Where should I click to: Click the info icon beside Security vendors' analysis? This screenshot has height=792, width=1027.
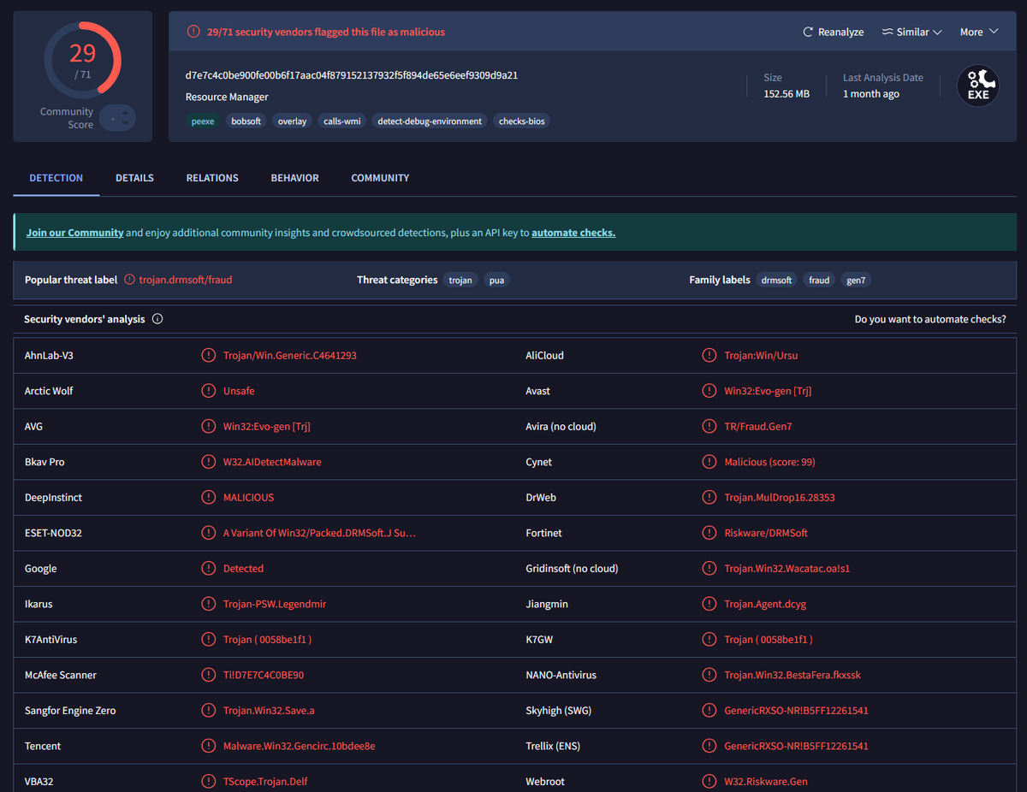(x=157, y=319)
